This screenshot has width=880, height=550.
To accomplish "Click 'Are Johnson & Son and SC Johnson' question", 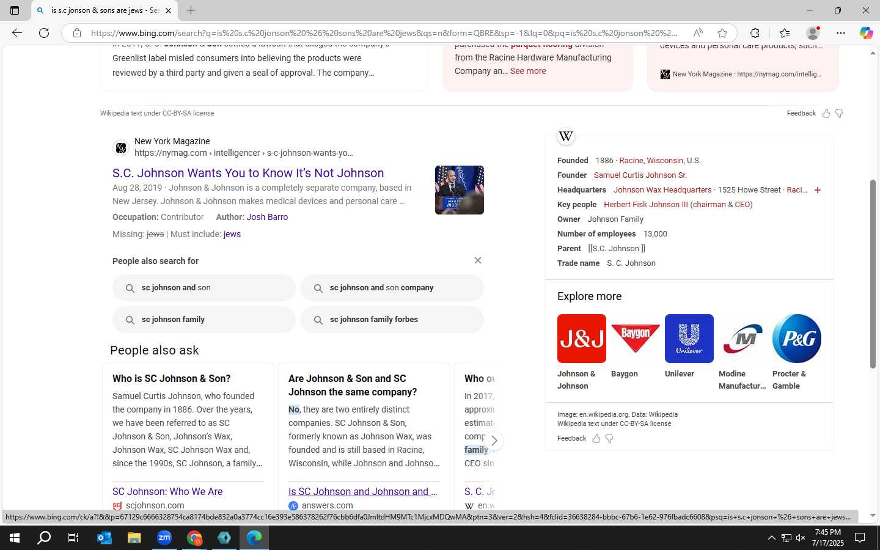I will tap(353, 385).
